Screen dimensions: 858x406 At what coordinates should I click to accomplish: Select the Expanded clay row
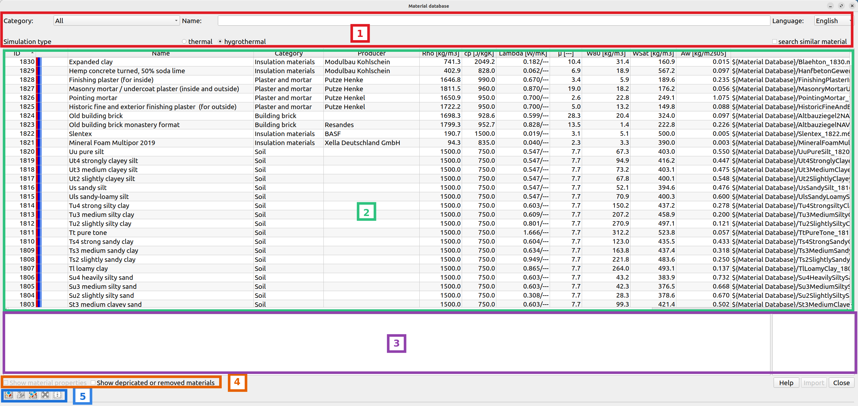pos(428,62)
